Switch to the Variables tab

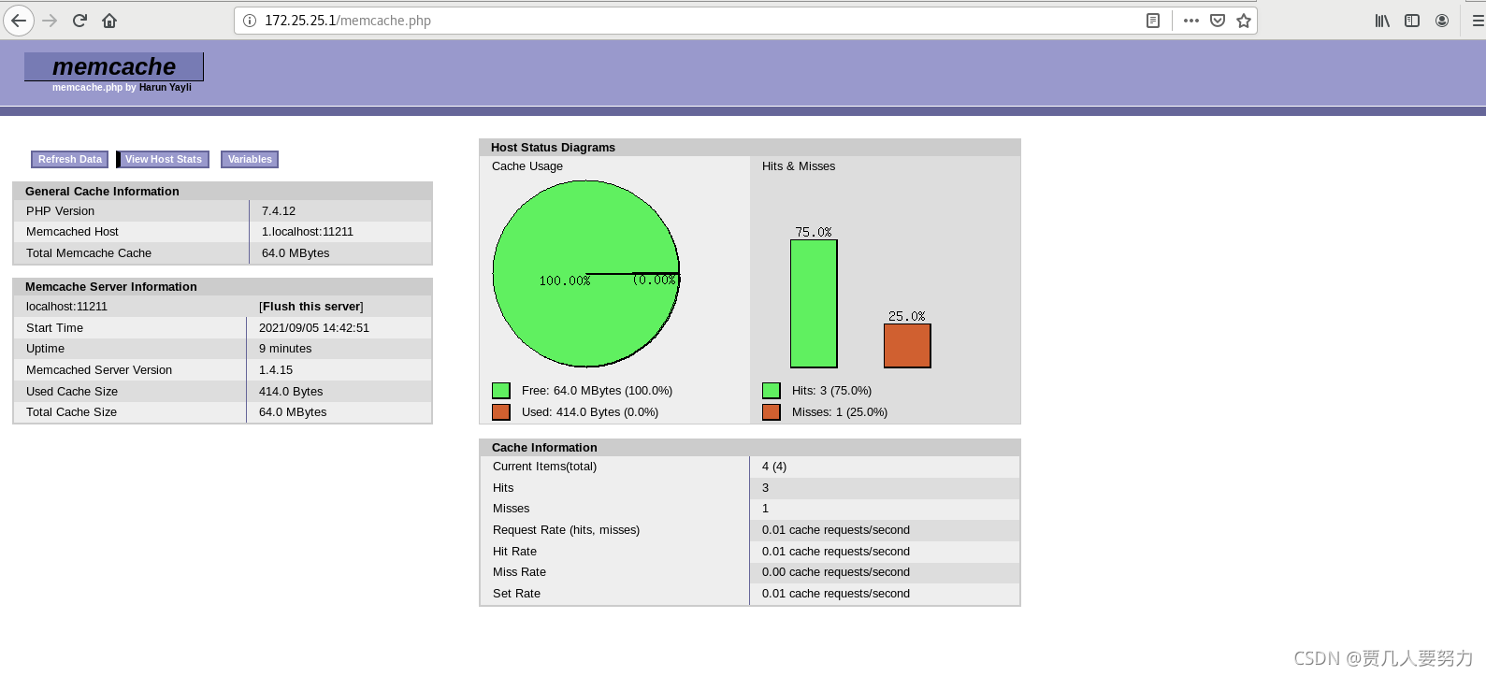[x=250, y=160]
